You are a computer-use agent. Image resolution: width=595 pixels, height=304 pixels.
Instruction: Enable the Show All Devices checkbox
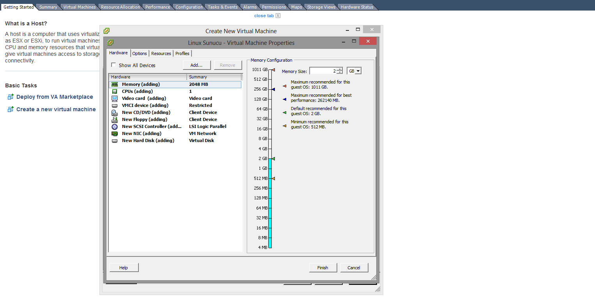[114, 65]
